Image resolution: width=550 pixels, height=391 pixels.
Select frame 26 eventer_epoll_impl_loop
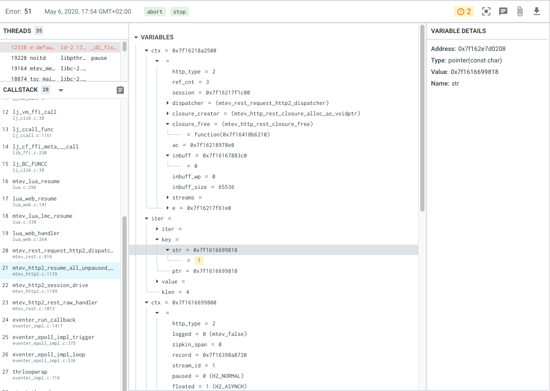pyautogui.click(x=60, y=357)
